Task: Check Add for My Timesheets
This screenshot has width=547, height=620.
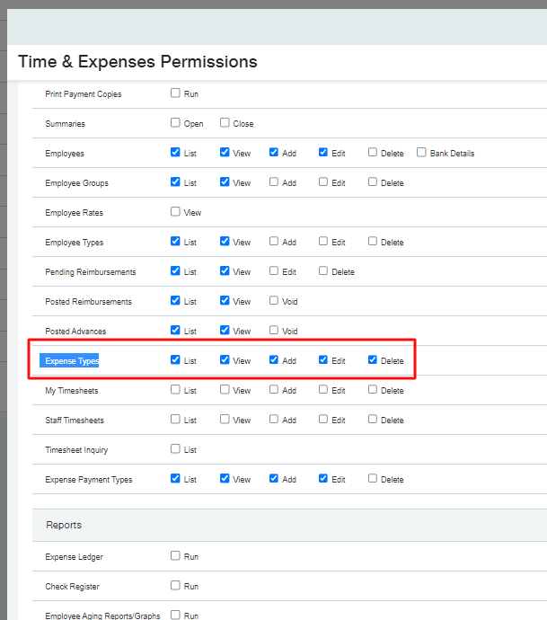Action: [x=273, y=389]
